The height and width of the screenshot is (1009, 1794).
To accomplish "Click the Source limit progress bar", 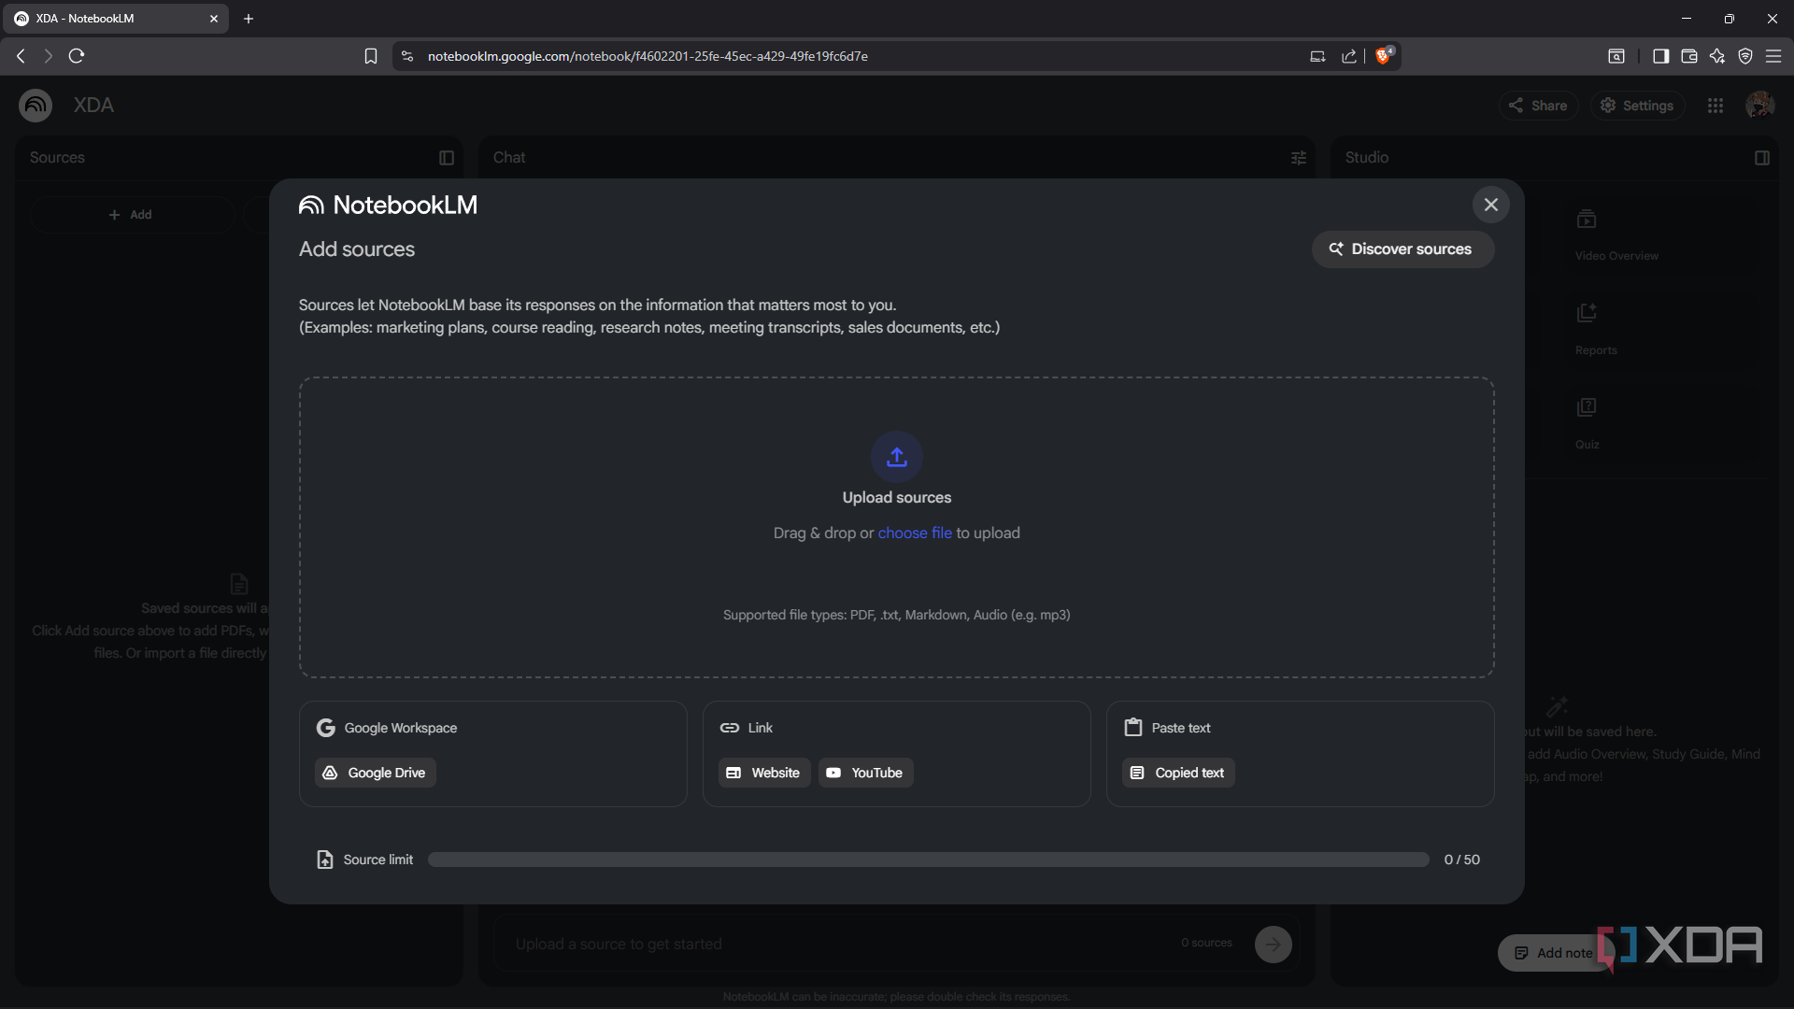I will (928, 860).
